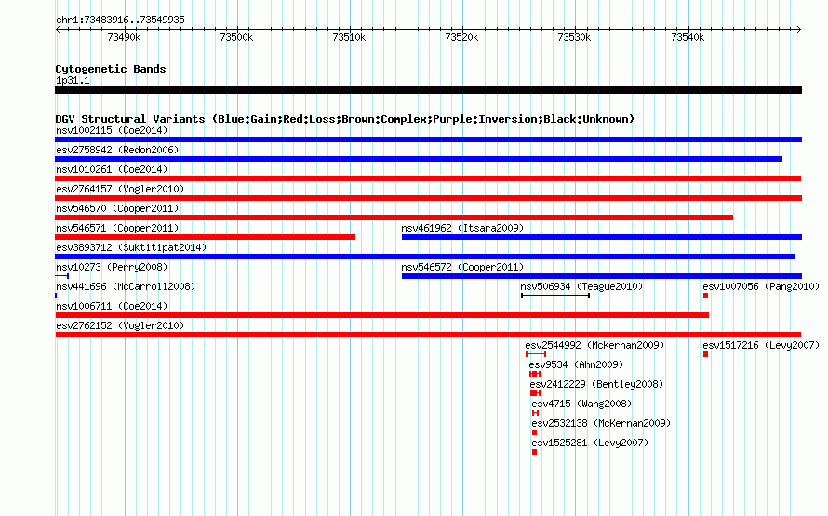
Task: Open nsv1006711 (Coe2014) label
Action: [112, 306]
